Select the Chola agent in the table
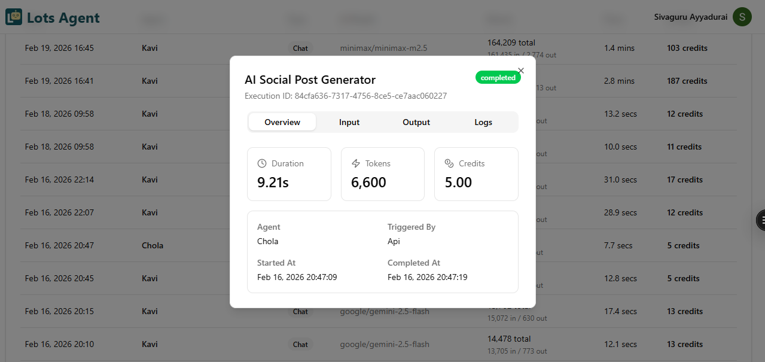 coord(153,245)
